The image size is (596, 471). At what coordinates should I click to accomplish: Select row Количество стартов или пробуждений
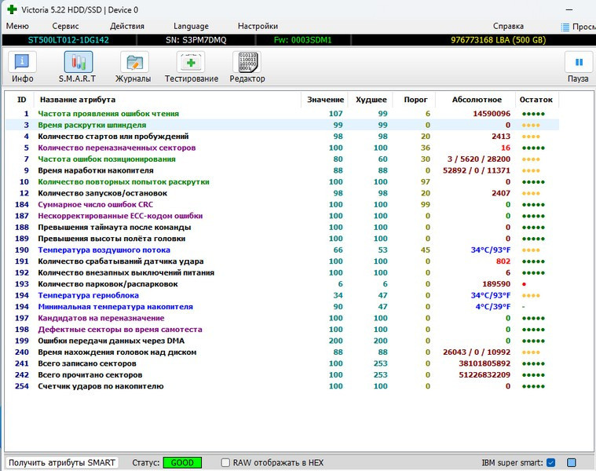[x=282, y=137]
